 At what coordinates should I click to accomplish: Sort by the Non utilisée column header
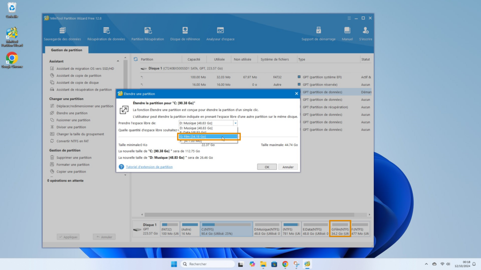coord(242,60)
